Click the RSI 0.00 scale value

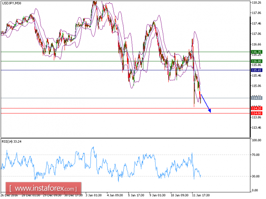coord(255,190)
